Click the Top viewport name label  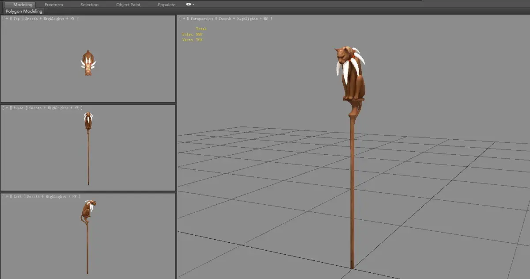(x=17, y=19)
